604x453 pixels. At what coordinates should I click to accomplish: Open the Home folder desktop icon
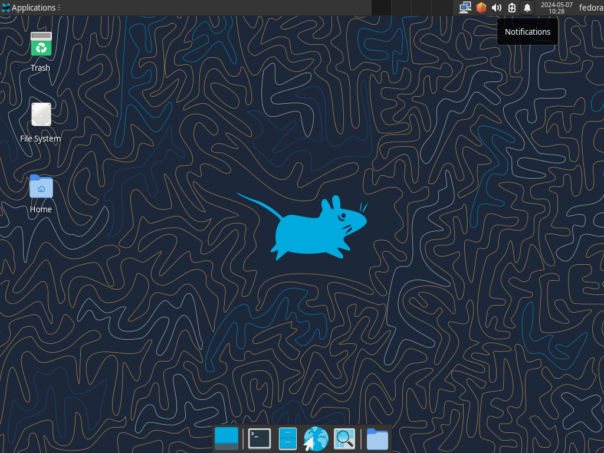point(41,193)
